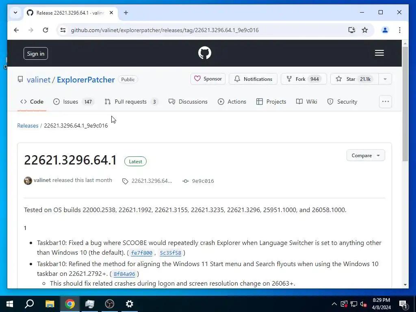This screenshot has height=312, width=416.
Task: Open the Windows Start menu
Action: (10, 304)
